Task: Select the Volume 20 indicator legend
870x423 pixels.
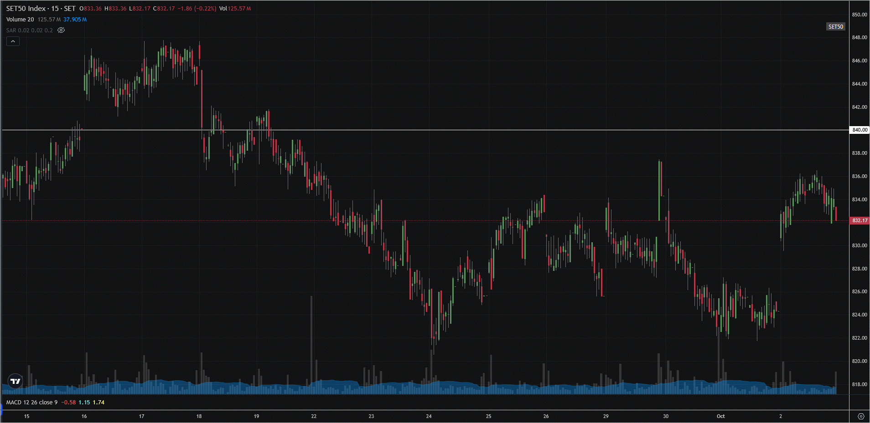Action: (20, 20)
